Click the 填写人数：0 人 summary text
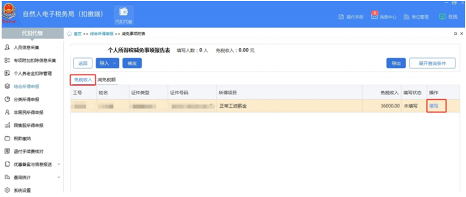The height and width of the screenshot is (197, 466). click(193, 50)
